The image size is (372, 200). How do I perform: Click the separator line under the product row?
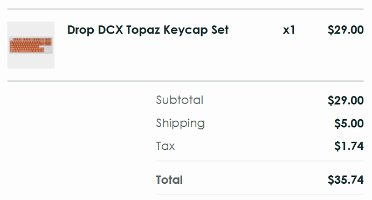point(185,81)
